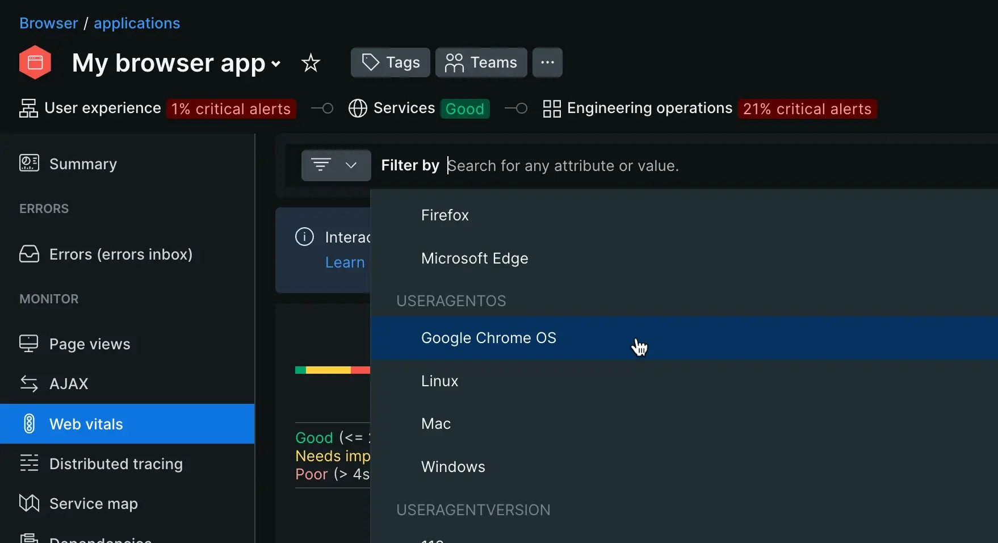The image size is (998, 543).
Task: Go to Page views in sidebar
Action: tap(90, 344)
